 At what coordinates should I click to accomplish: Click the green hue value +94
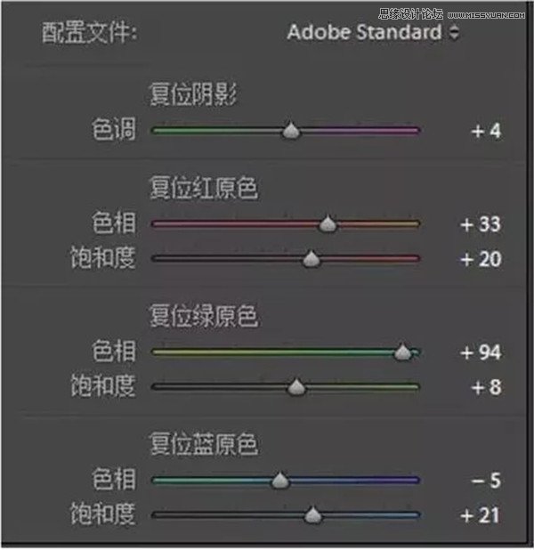(x=481, y=352)
